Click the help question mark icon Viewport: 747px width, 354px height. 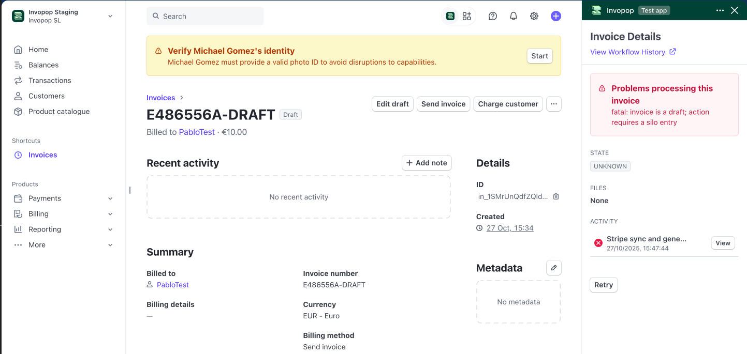[x=492, y=16]
